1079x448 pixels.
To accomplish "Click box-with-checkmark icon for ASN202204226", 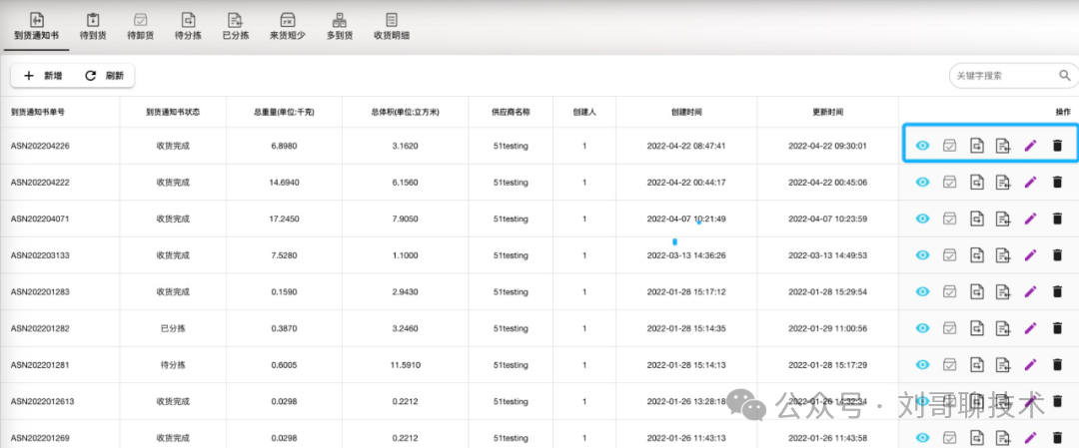I will pyautogui.click(x=950, y=145).
